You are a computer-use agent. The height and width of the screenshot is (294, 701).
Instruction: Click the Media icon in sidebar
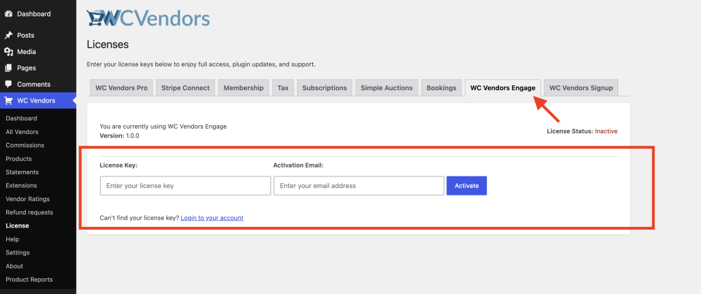(x=8, y=52)
